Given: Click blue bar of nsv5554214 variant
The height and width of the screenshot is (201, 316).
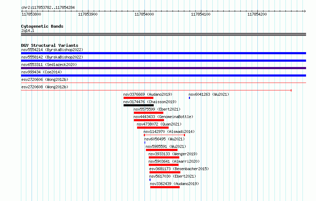Looking at the screenshot, I should click(163, 53).
